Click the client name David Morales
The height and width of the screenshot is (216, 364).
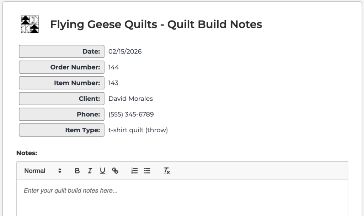[130, 98]
